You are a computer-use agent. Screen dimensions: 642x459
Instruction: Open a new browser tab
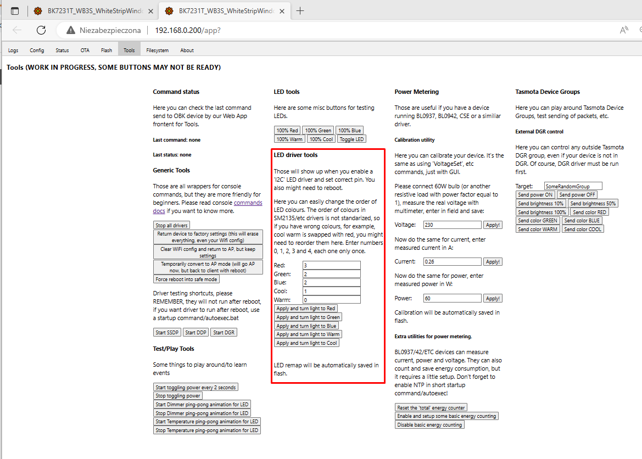[x=300, y=11]
